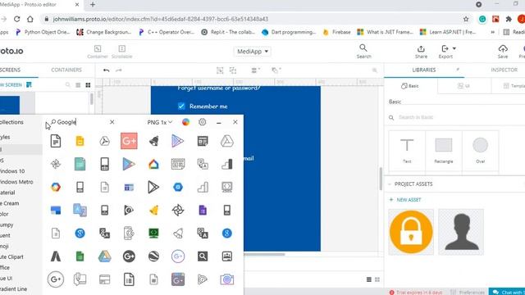Screen dimensions: 525x295
Task: Select the Text widget from Basic library
Action: tap(407, 151)
